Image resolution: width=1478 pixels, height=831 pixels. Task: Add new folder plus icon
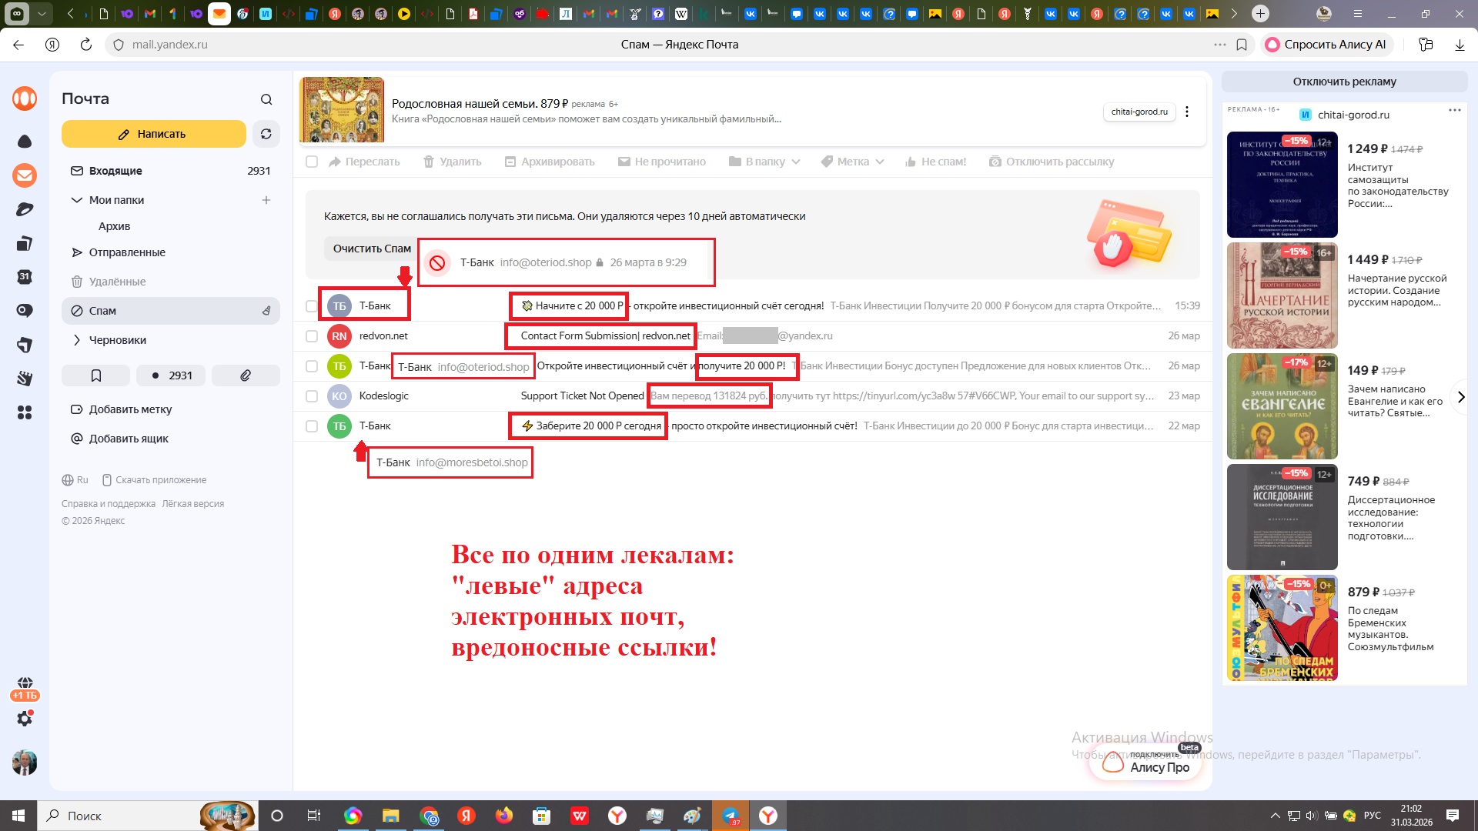[x=266, y=200]
